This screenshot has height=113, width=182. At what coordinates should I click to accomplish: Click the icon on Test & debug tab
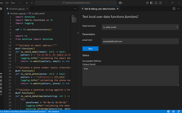(x=83, y=9)
